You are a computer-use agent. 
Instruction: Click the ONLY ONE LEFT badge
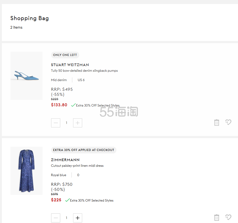pyautogui.click(x=65, y=55)
